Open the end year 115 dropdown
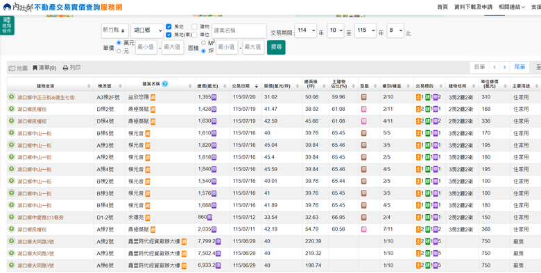Viewport: 541px width, 273px height. point(366,30)
